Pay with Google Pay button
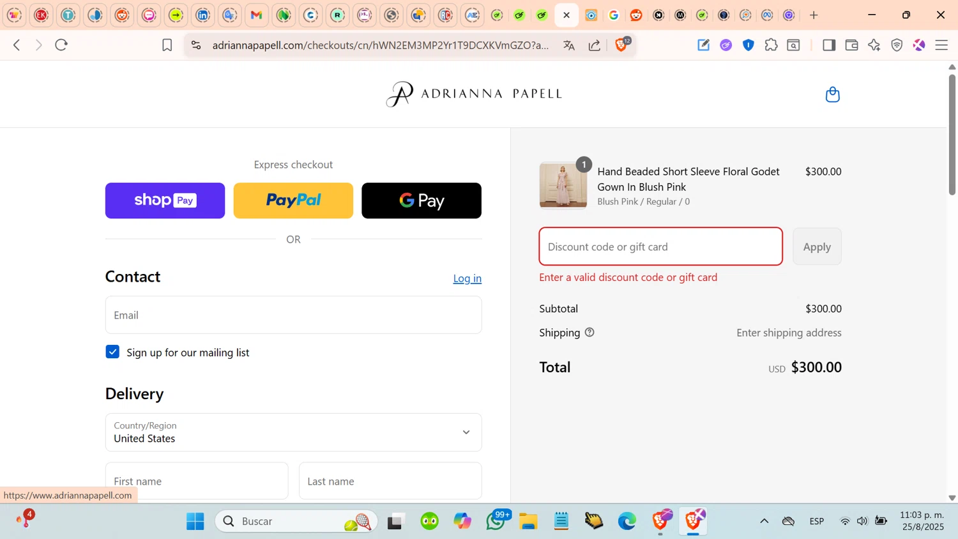 tap(422, 201)
